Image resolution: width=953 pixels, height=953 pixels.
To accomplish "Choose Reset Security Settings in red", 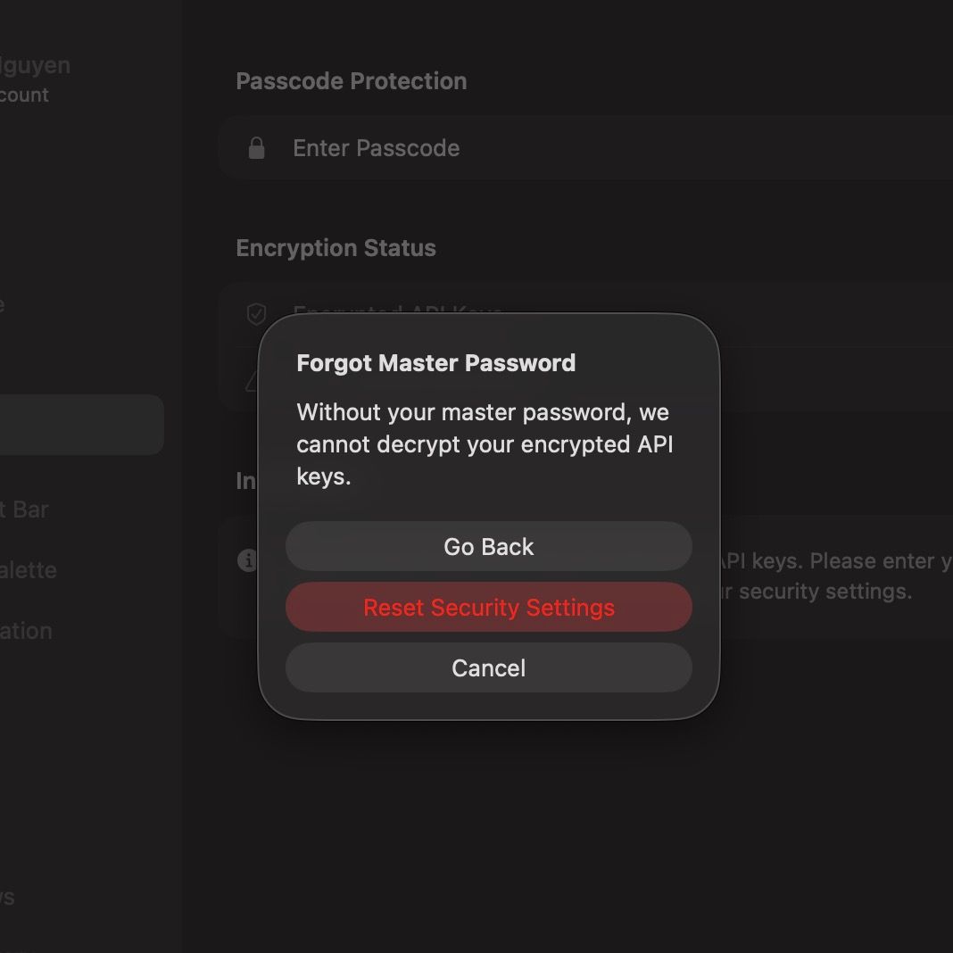I will (x=489, y=607).
